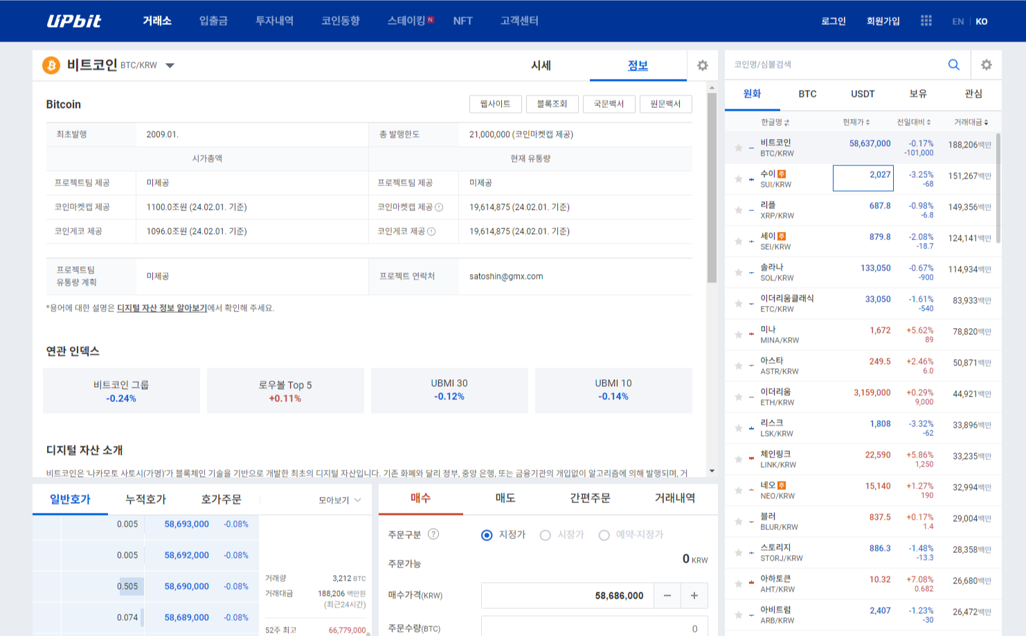Image resolution: width=1026 pixels, height=636 pixels.
Task: Favorite 비트코인 BTC/KRW with its star
Action: (739, 148)
